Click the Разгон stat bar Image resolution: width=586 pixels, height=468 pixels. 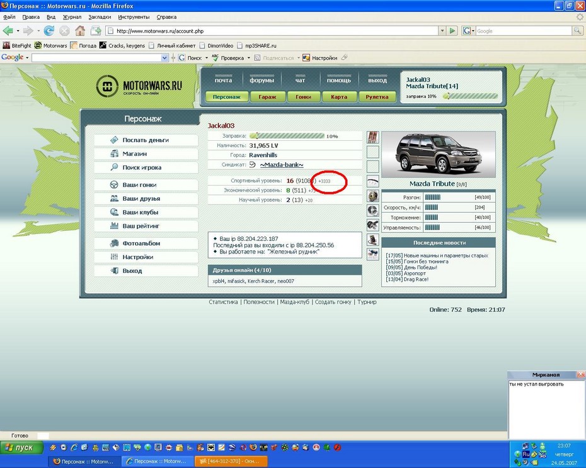pos(433,197)
